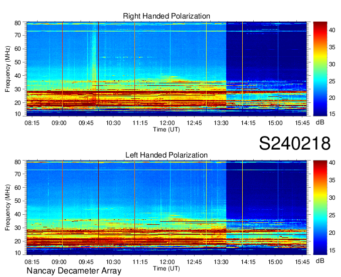The width and height of the screenshot is (341, 277).
Task: Click 13:30 tick on right-handed plot time axis
Action: (221, 123)
